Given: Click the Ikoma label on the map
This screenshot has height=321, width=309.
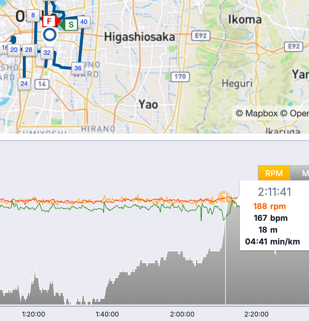Looking at the screenshot, I should coord(245,19).
